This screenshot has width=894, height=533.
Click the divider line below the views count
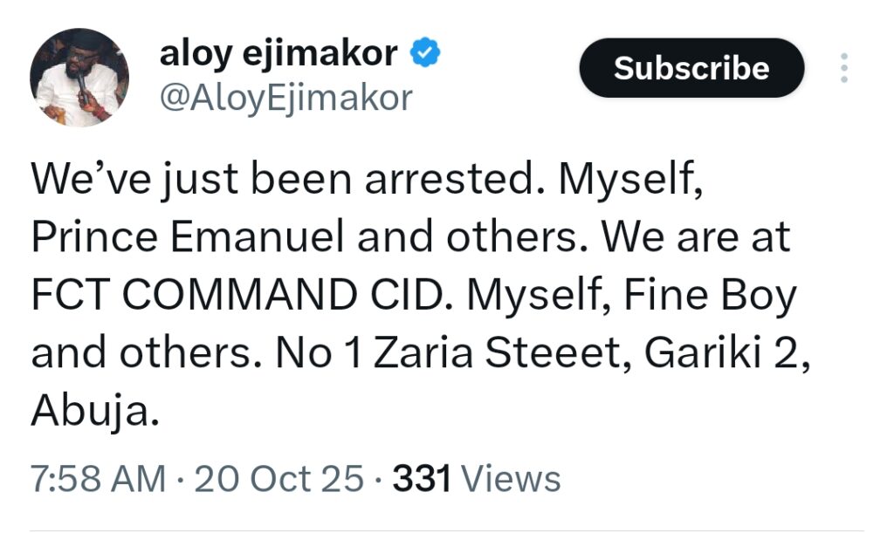(447, 529)
